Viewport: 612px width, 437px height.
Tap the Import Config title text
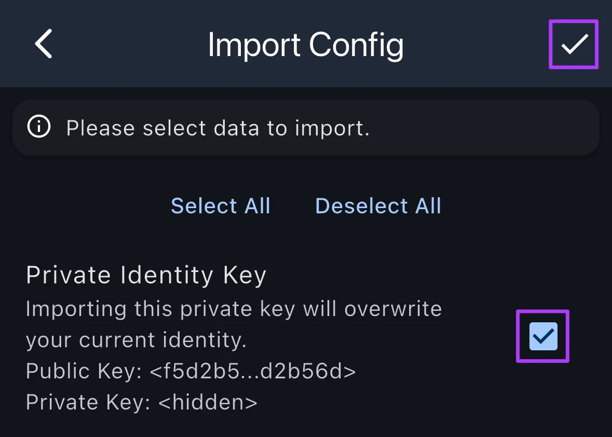305,44
